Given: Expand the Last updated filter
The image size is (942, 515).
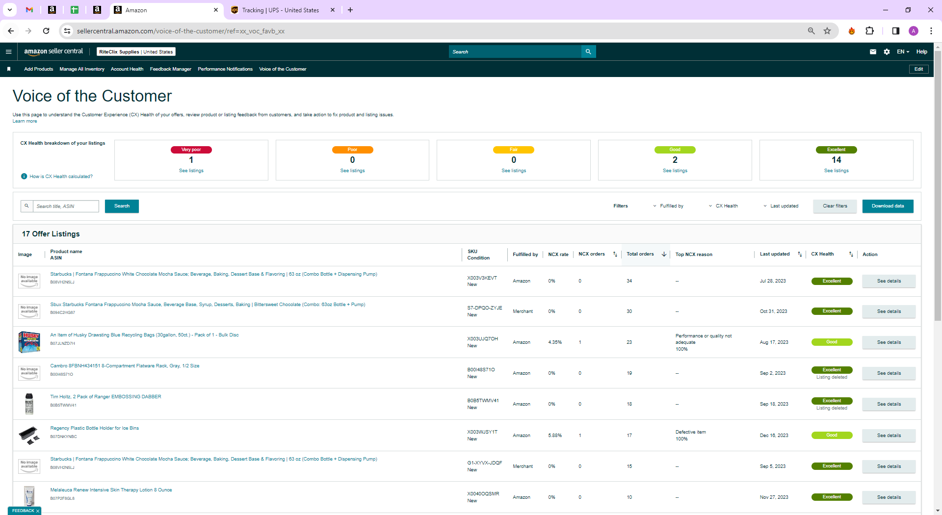Looking at the screenshot, I should 781,206.
